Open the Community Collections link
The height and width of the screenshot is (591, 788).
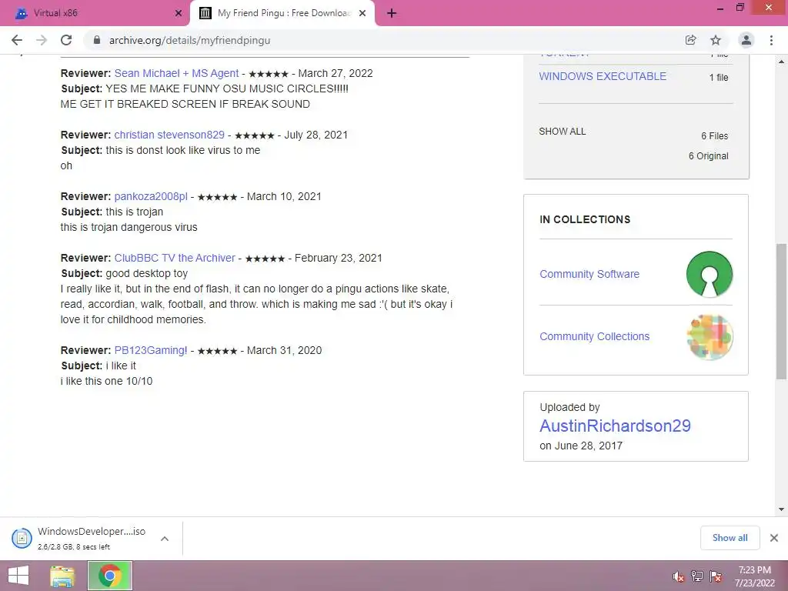point(595,336)
